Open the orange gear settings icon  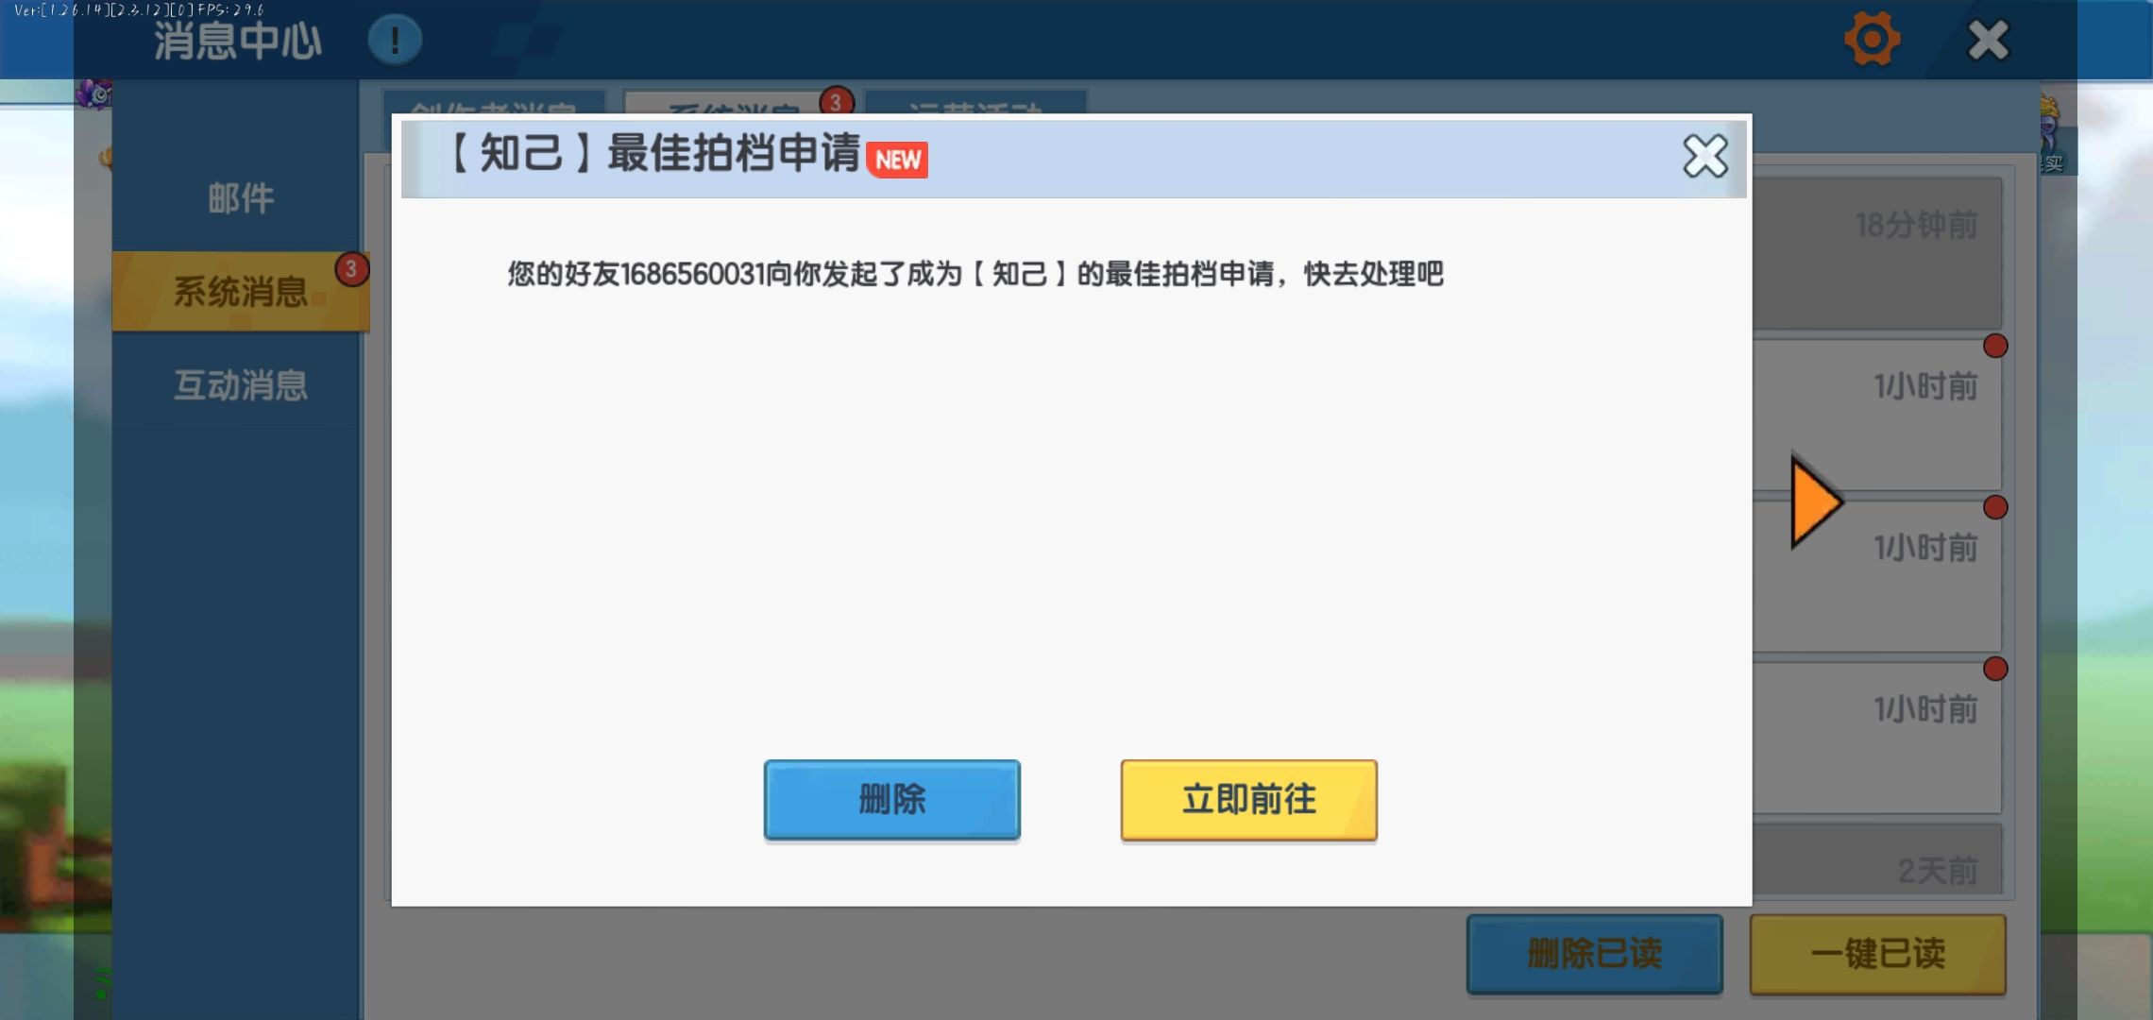[1872, 40]
